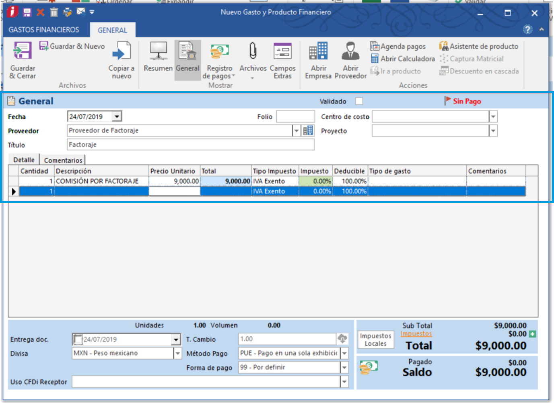
Task: Toggle the Validado checkbox
Action: (359, 101)
